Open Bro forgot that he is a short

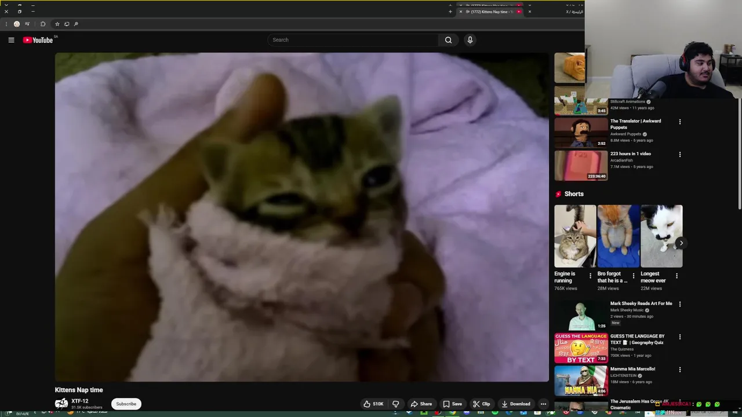(618, 236)
